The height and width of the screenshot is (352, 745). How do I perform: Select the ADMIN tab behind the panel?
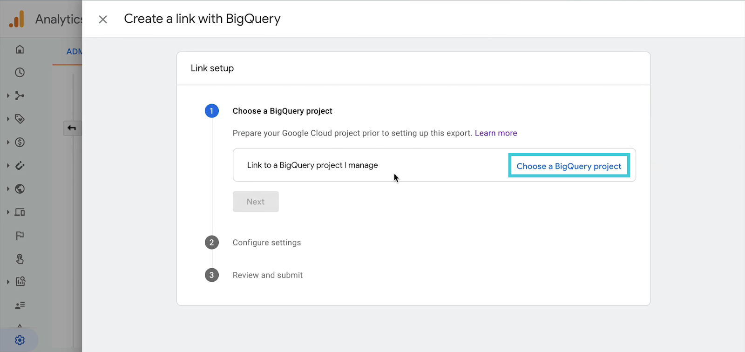(74, 52)
